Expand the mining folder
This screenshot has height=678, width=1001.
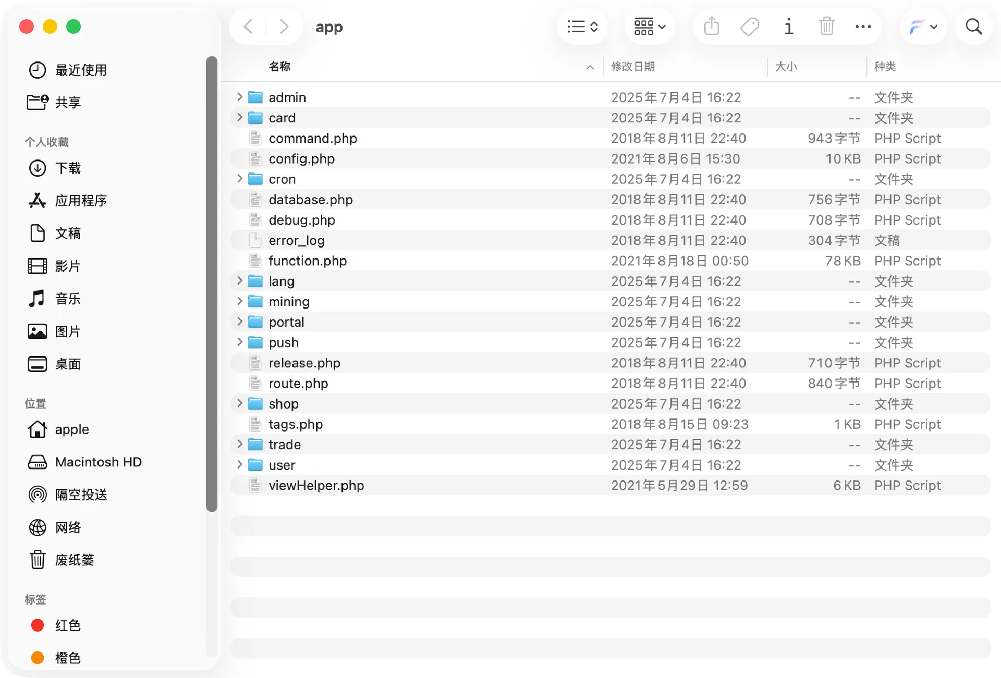[239, 301]
